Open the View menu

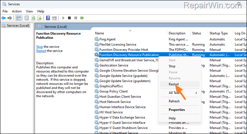tap(29, 11)
